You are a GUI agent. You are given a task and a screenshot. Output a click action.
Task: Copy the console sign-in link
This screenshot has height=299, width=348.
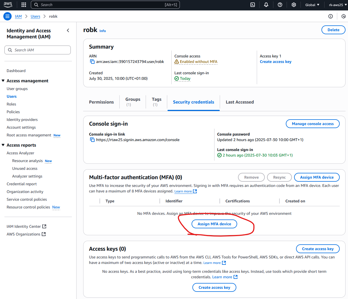[92, 140]
